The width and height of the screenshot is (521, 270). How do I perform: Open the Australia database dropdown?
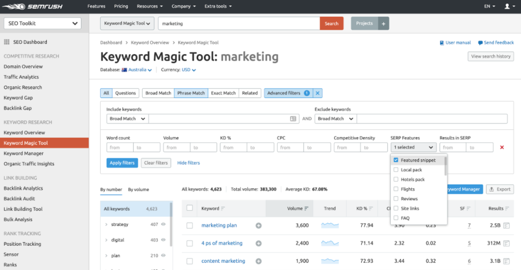coord(140,70)
